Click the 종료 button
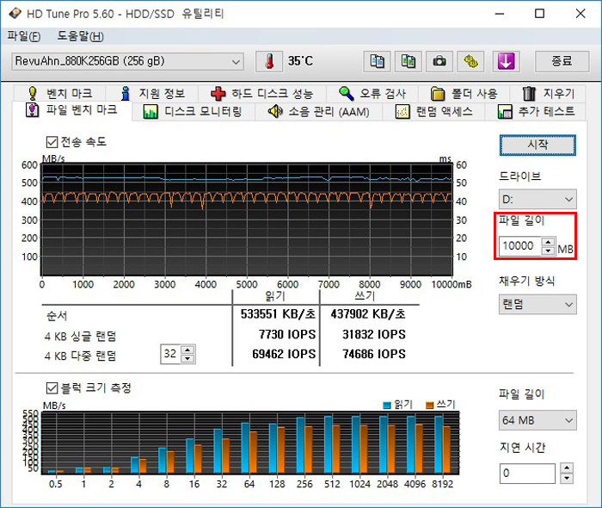Viewport: 602px width, 508px height. (561, 61)
